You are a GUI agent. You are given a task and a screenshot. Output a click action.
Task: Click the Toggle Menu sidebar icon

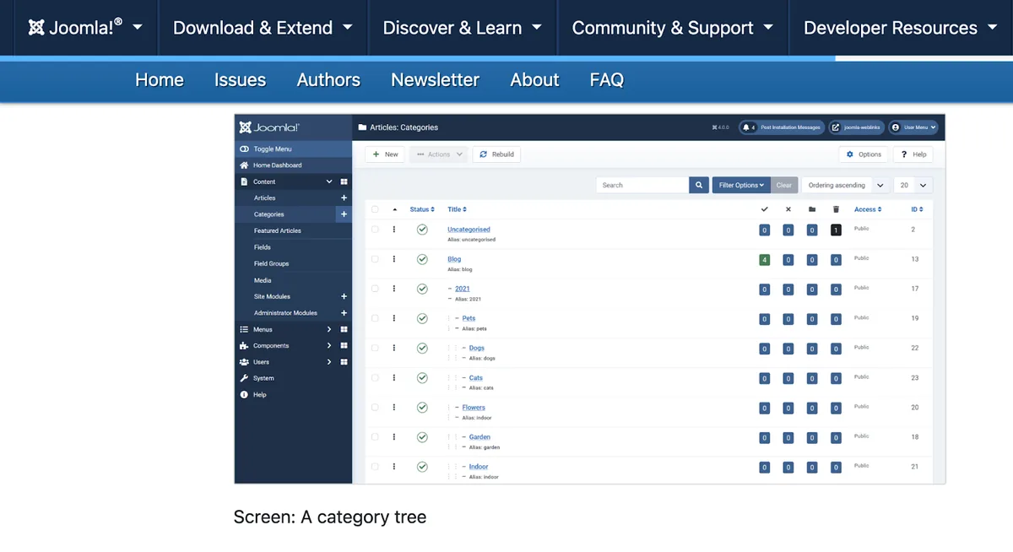[244, 149]
